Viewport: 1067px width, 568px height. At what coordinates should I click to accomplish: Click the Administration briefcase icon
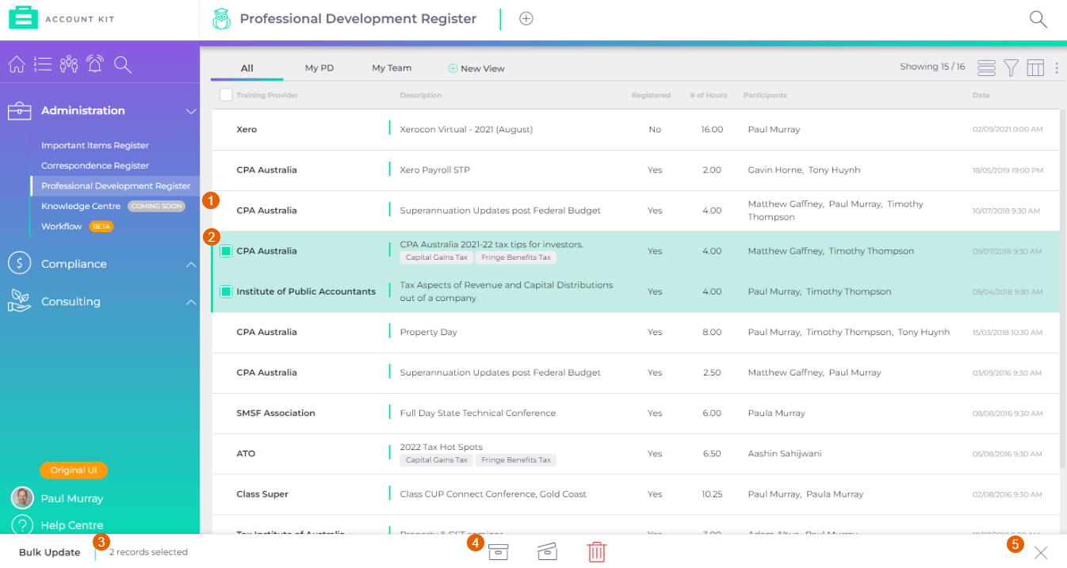click(x=19, y=111)
